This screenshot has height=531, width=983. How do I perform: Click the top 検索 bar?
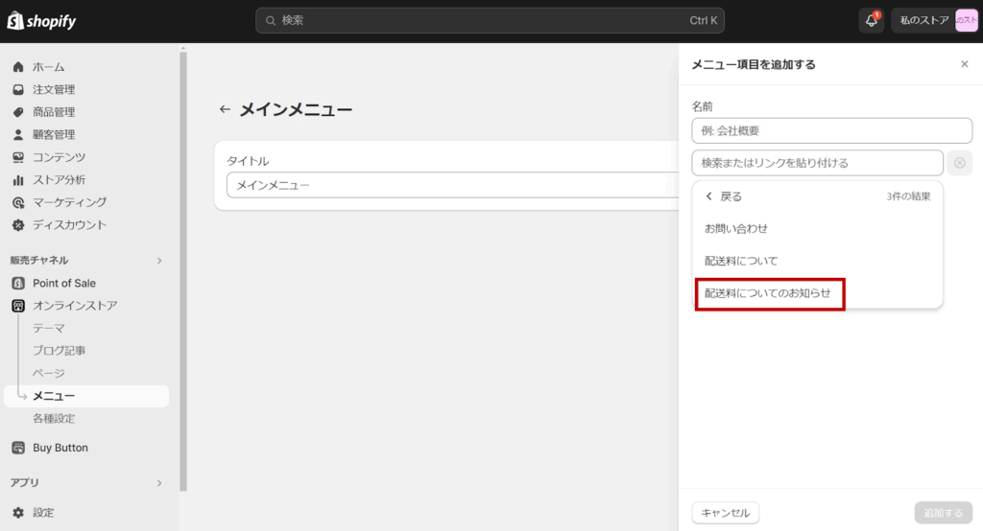(490, 21)
